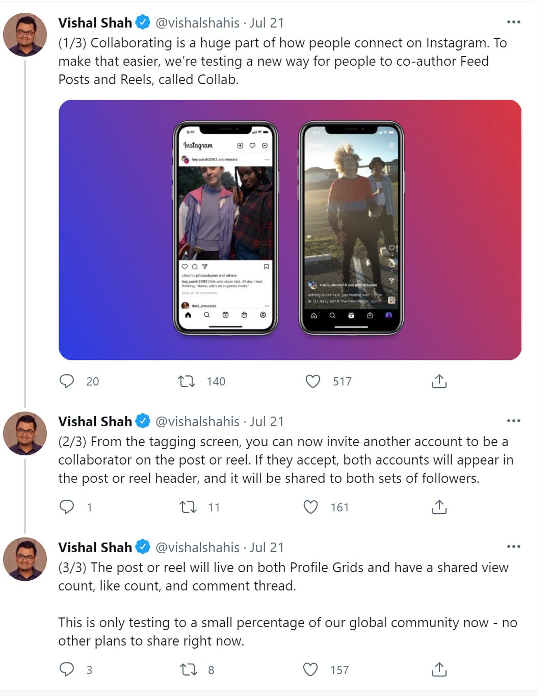The image size is (551, 696).
Task: Click Vishal Shah's avatar on the first tweet
Action: (x=25, y=35)
